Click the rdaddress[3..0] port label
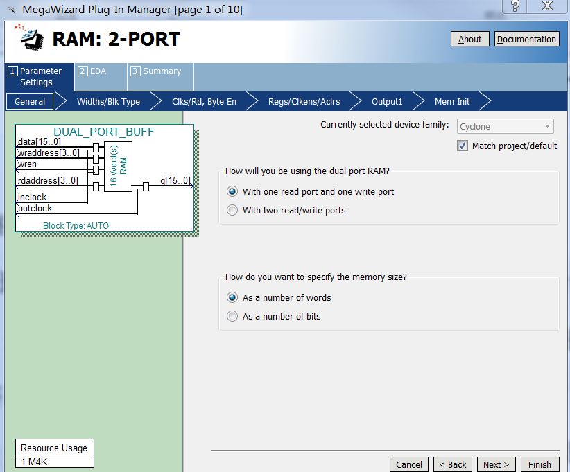This screenshot has width=570, height=472. [48, 180]
